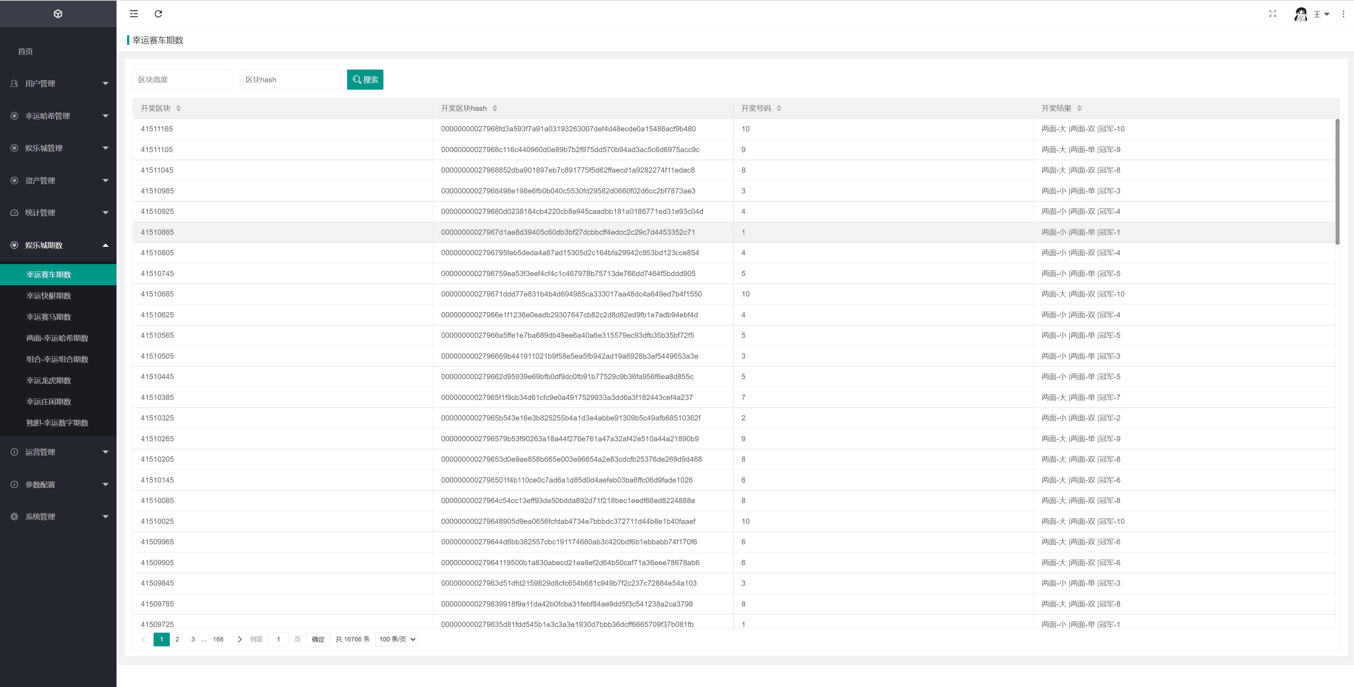Sort by the 开奖号码 column arrows
Image resolution: width=1354 pixels, height=687 pixels.
click(779, 108)
